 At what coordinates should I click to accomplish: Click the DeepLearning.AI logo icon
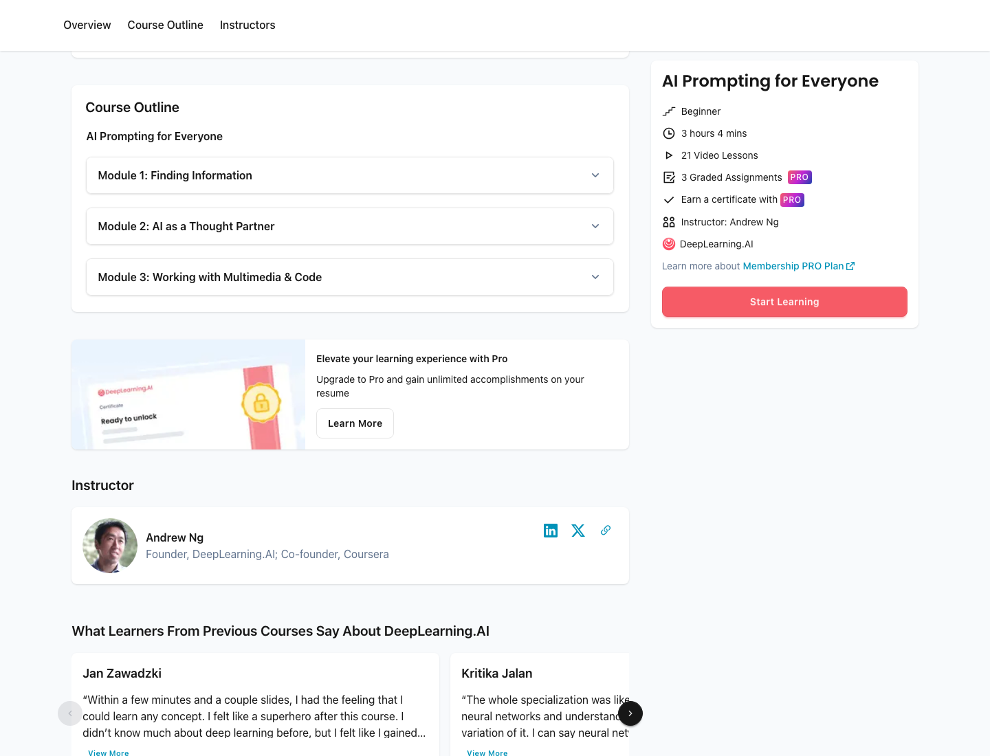(669, 244)
